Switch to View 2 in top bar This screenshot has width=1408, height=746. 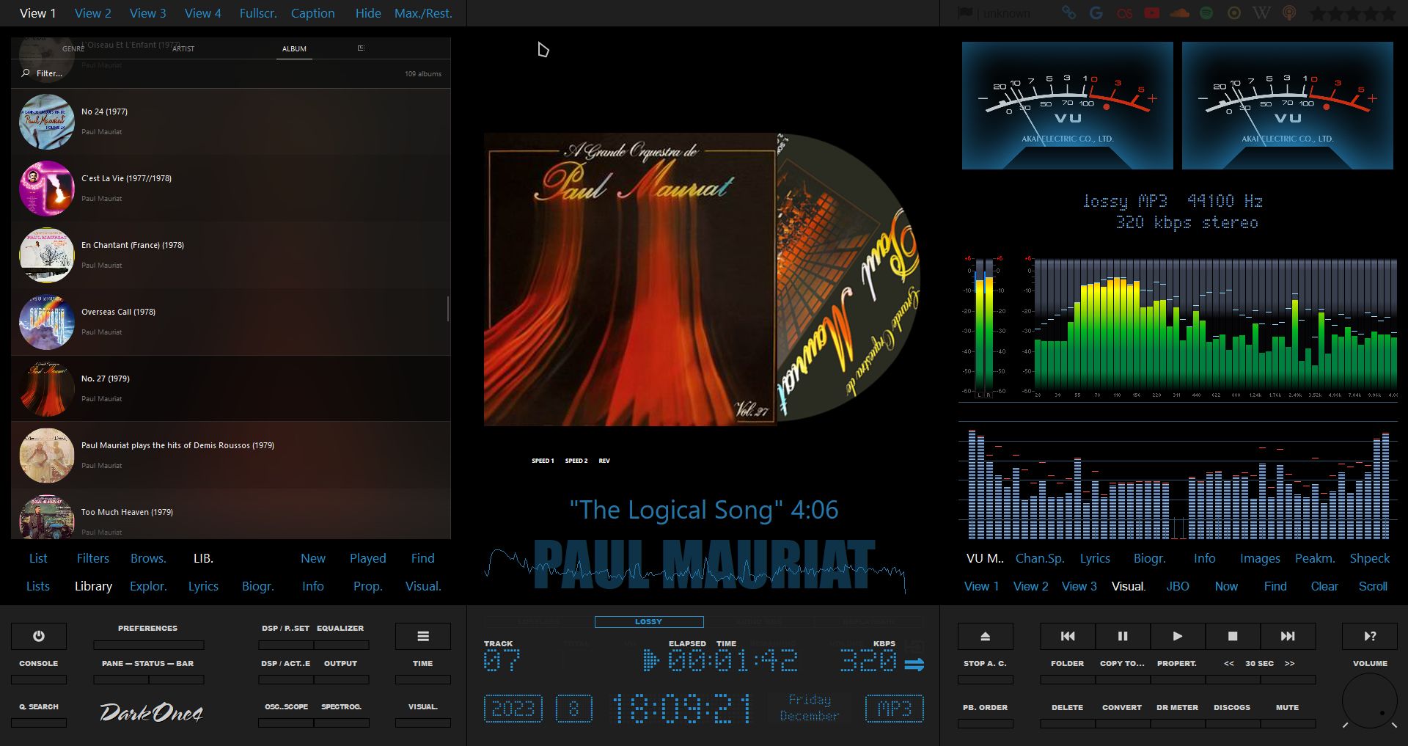pyautogui.click(x=93, y=13)
